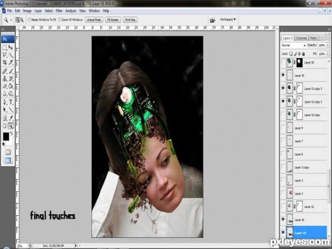Select the Slice tool
This screenshot has width=332, height=249.
tap(11, 62)
